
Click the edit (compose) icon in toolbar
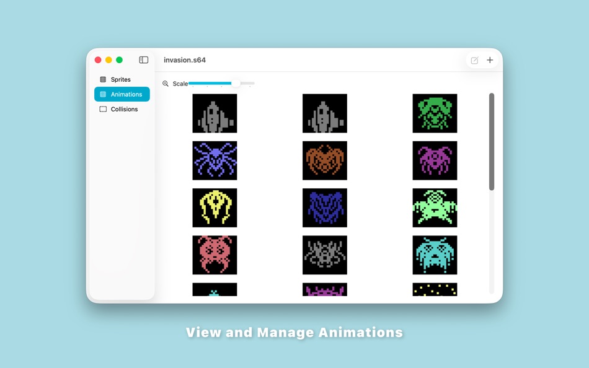click(474, 61)
